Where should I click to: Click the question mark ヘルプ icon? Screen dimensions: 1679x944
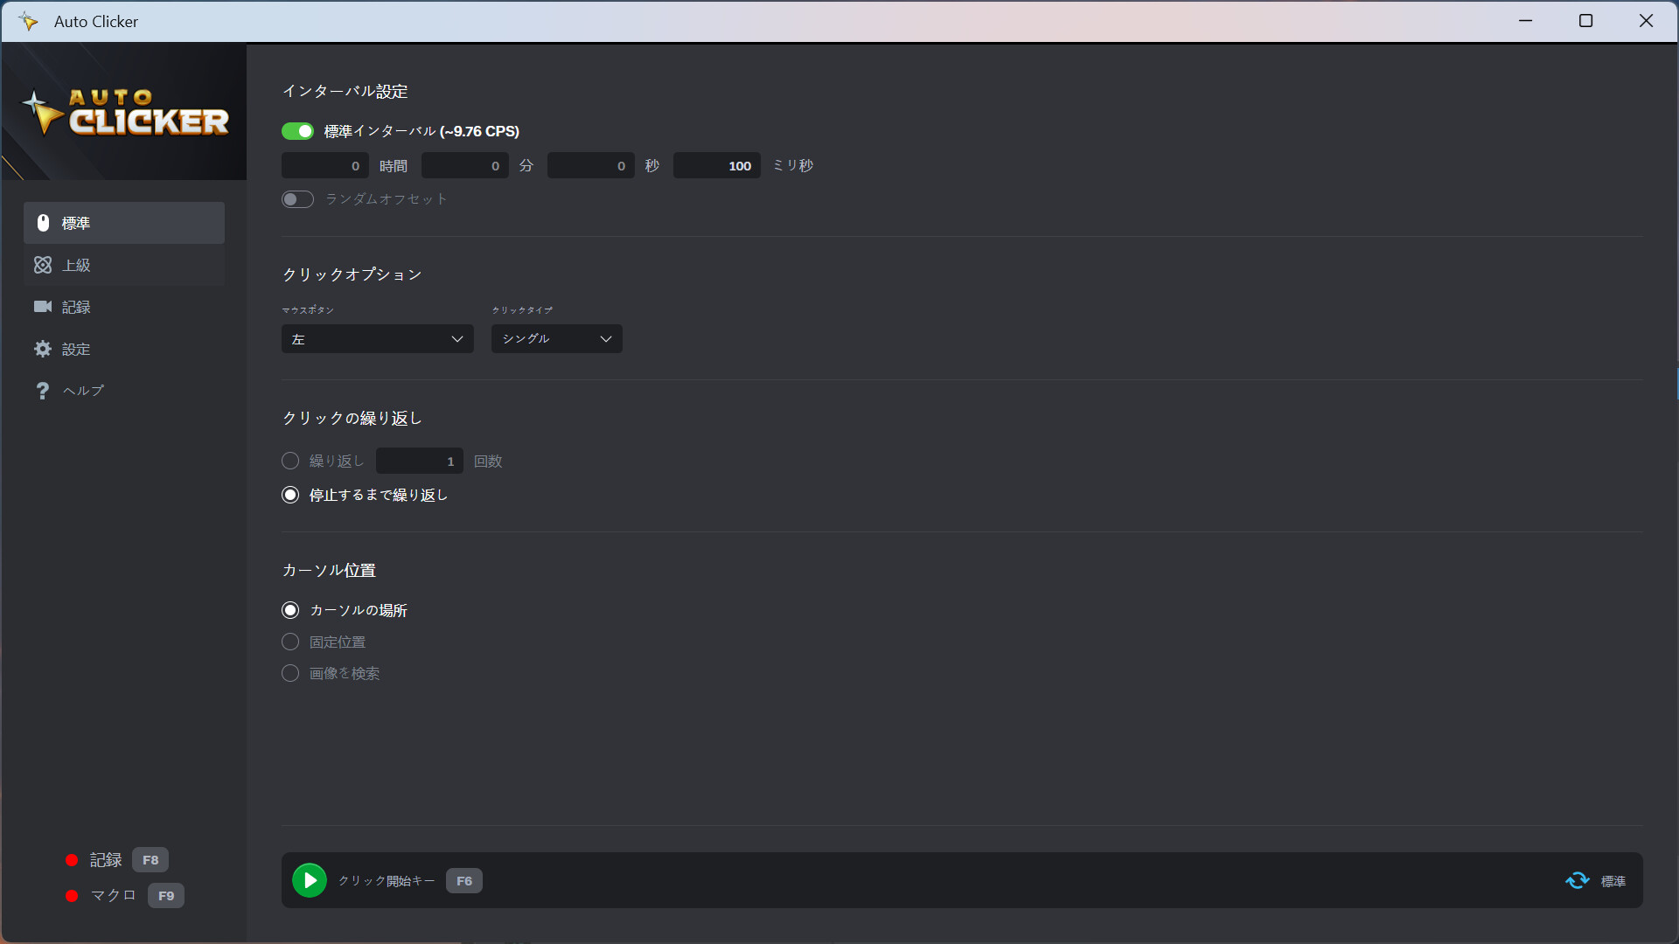tap(43, 391)
